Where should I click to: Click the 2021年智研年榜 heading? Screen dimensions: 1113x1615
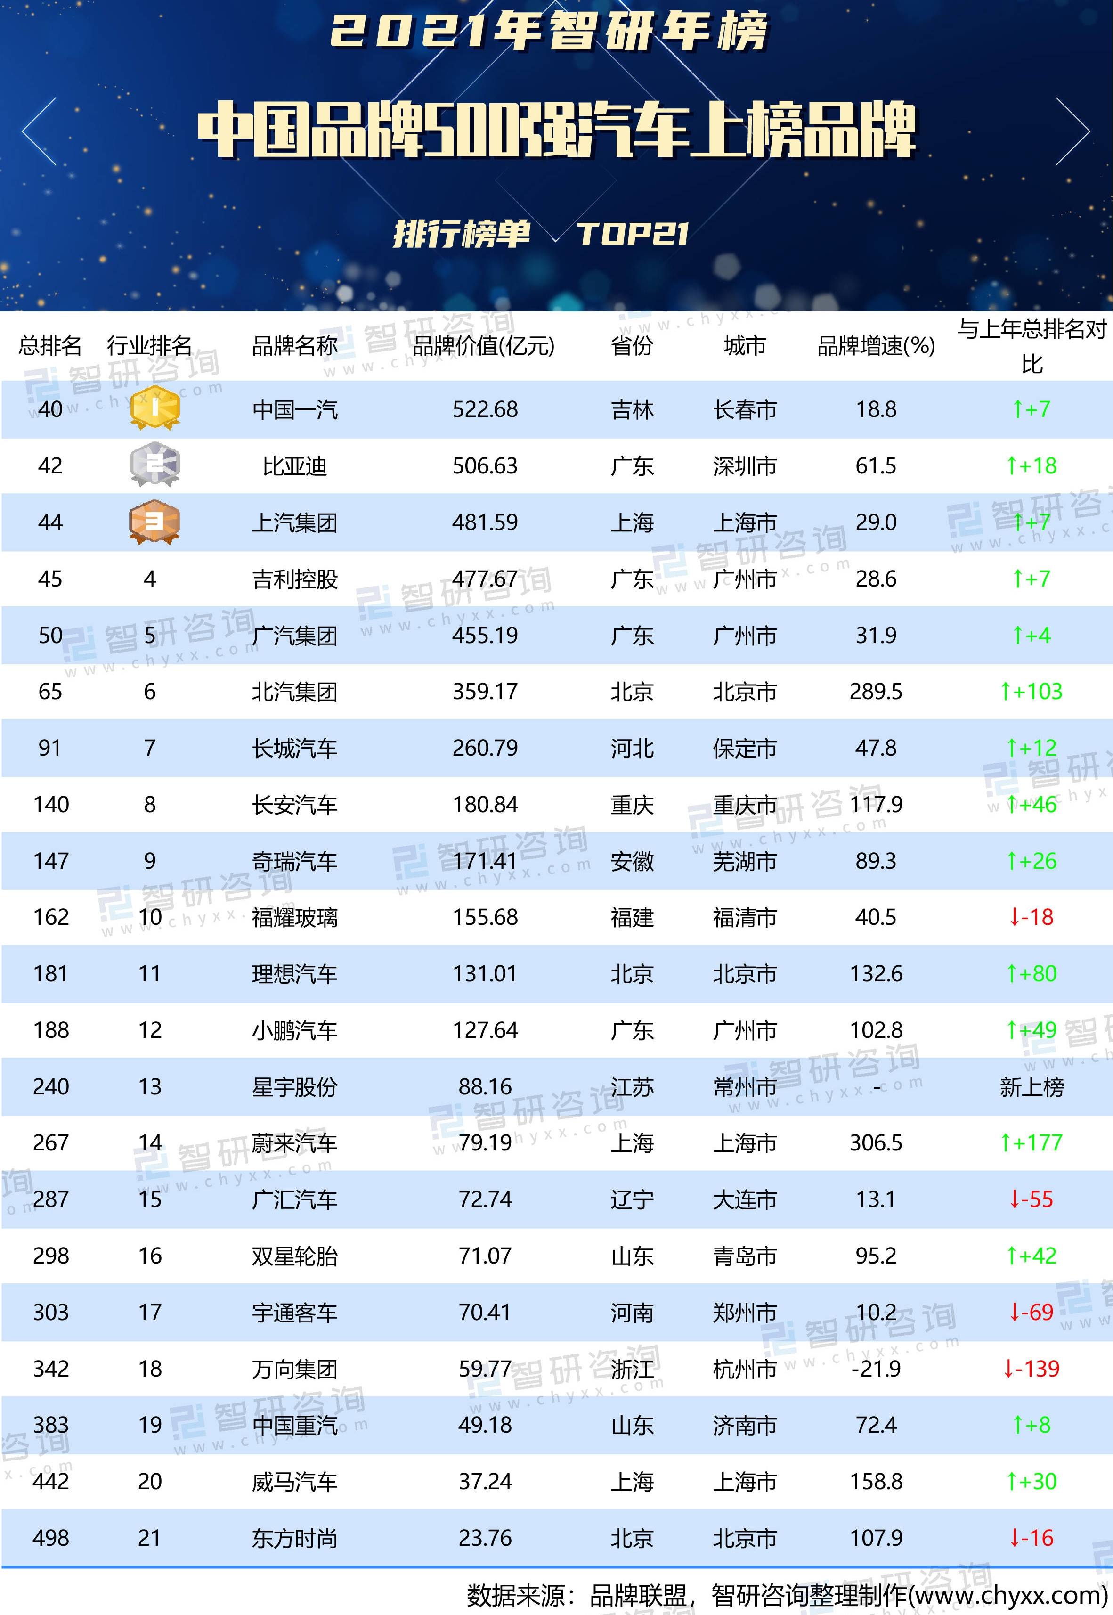pos(549,32)
